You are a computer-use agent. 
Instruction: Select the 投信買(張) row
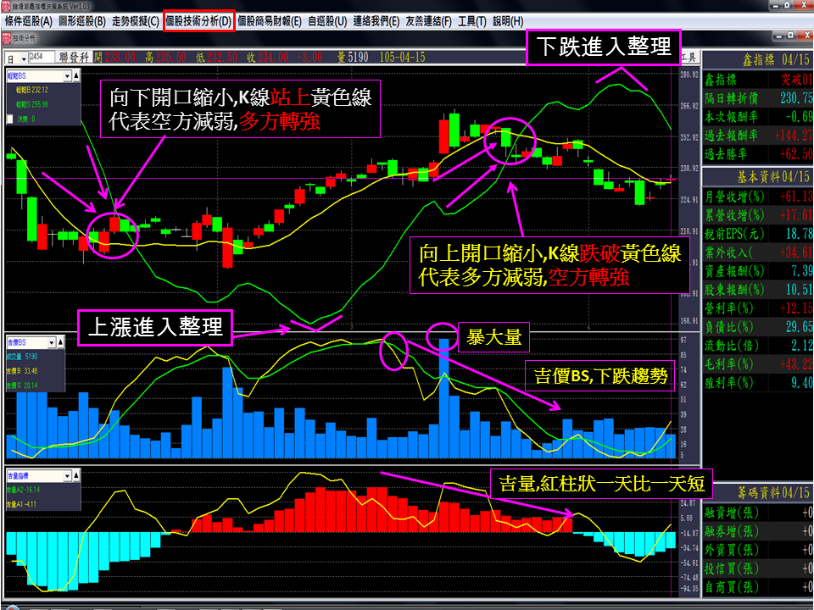tap(757, 568)
